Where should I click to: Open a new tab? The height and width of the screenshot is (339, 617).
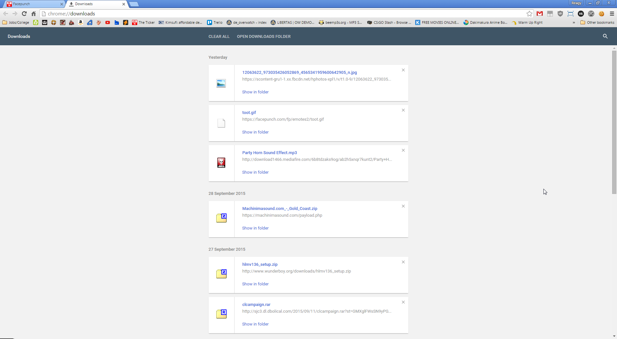[x=134, y=4]
